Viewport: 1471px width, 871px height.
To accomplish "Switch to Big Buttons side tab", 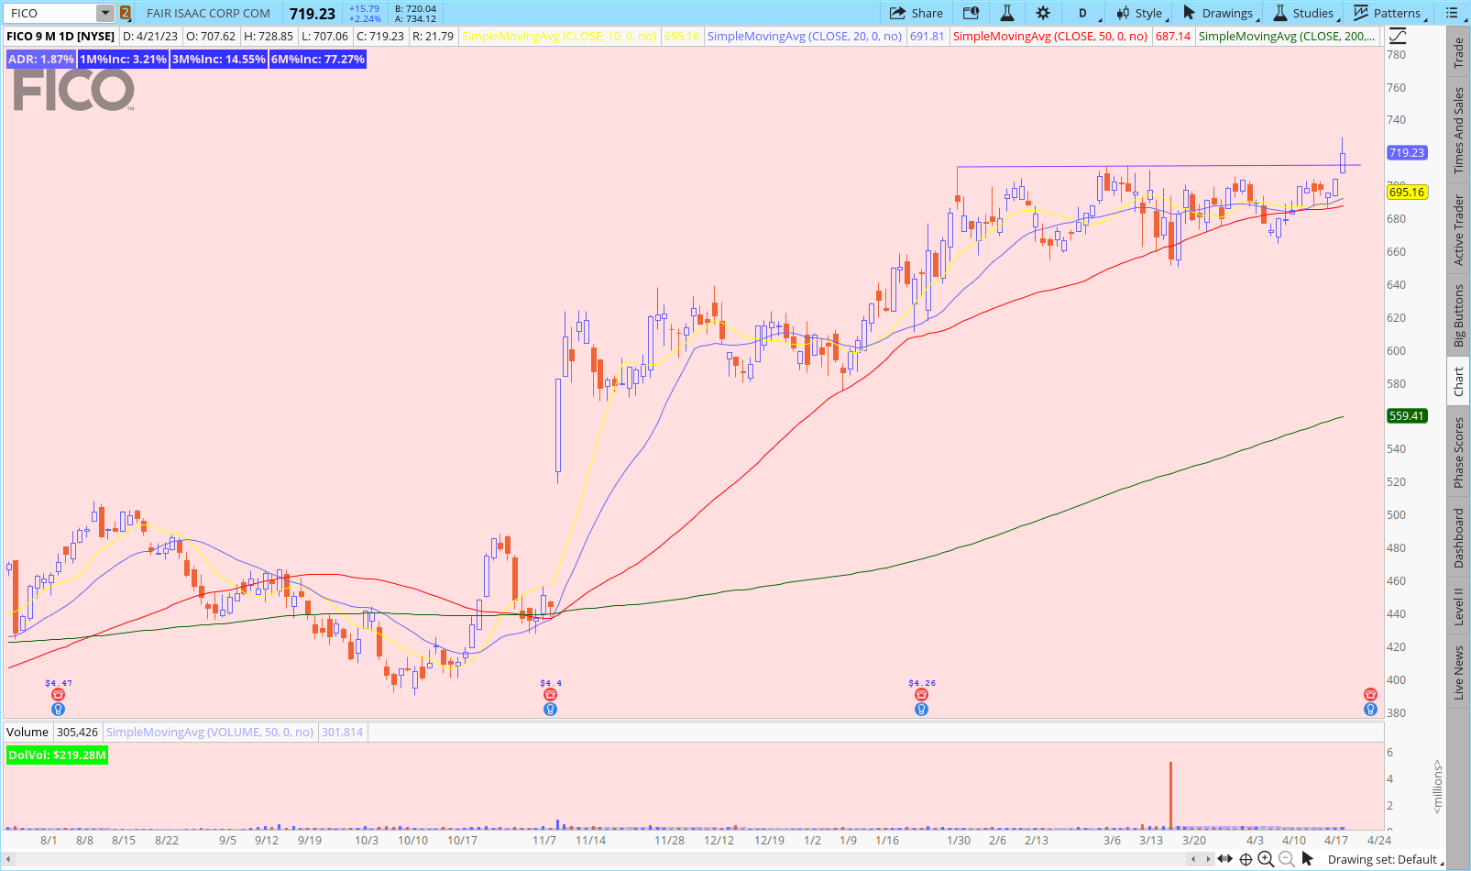I will click(1459, 315).
